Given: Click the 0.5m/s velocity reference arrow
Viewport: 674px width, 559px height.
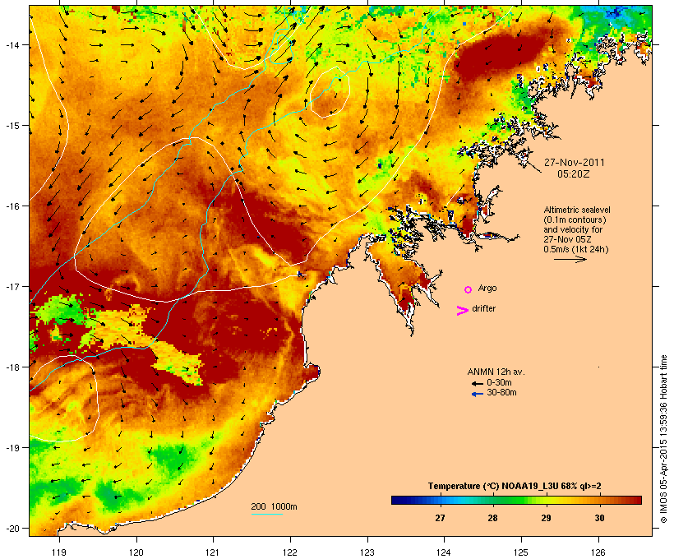Looking at the screenshot, I should click(x=570, y=259).
